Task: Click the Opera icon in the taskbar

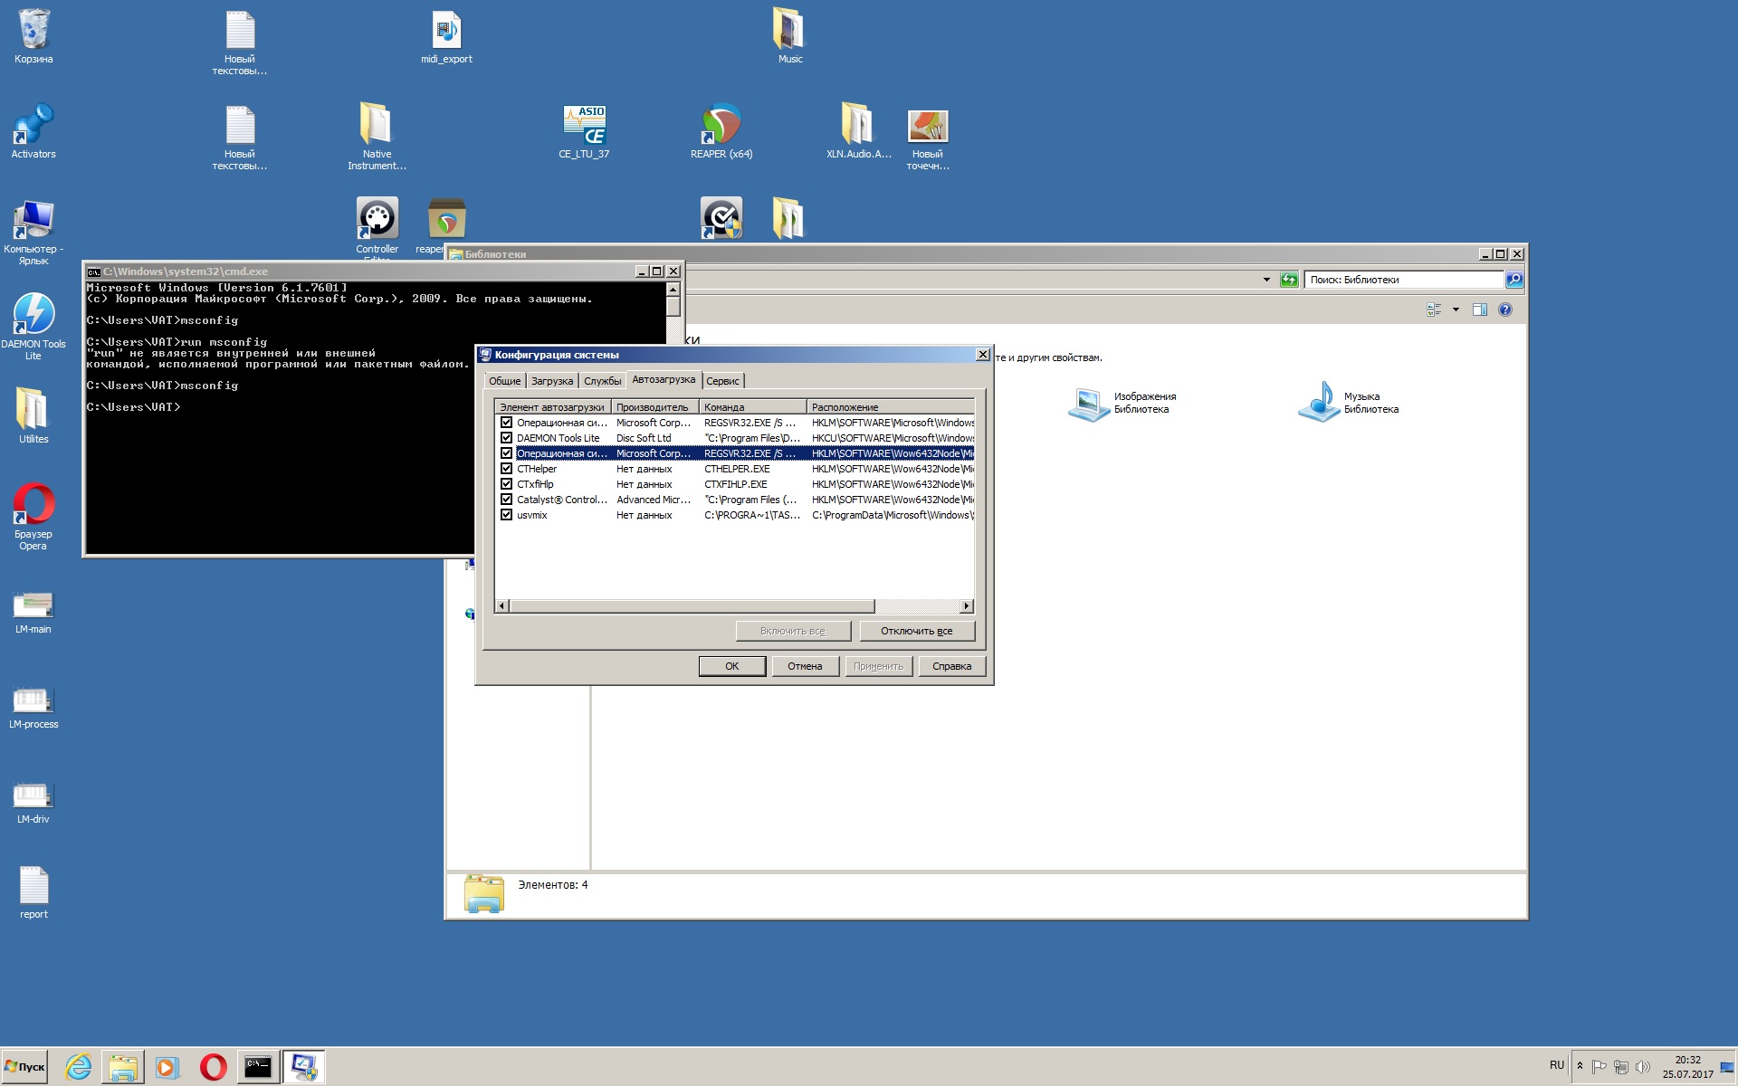Action: 214,1067
